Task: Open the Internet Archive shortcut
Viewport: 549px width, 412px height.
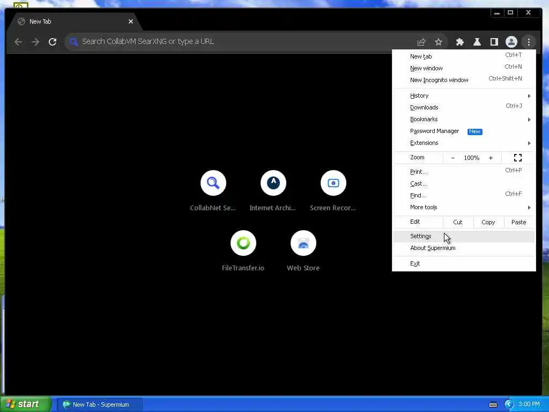Action: [273, 191]
